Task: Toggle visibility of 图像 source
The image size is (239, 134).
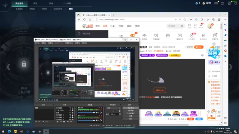Action: coord(70,113)
